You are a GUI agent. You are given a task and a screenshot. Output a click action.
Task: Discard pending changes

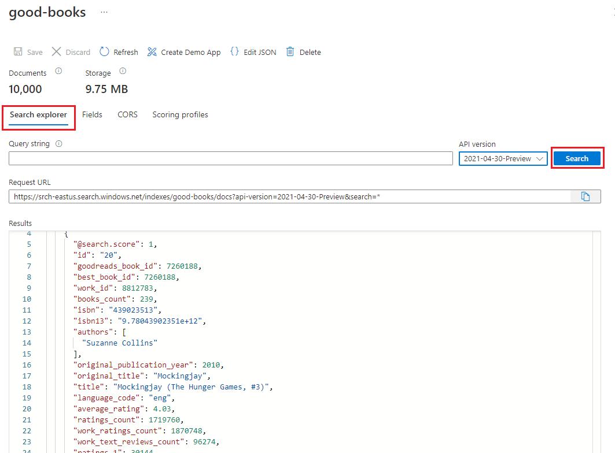click(71, 52)
